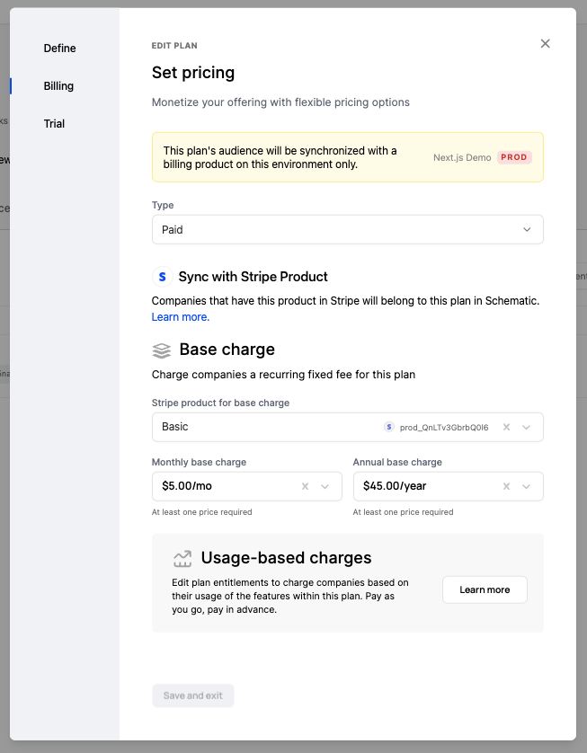Click the stacked layers Base charge icon
The width and height of the screenshot is (587, 753).
(x=162, y=350)
